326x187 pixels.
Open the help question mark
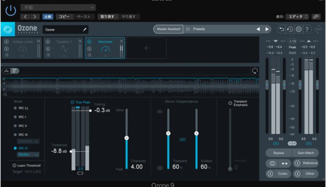click(x=307, y=29)
